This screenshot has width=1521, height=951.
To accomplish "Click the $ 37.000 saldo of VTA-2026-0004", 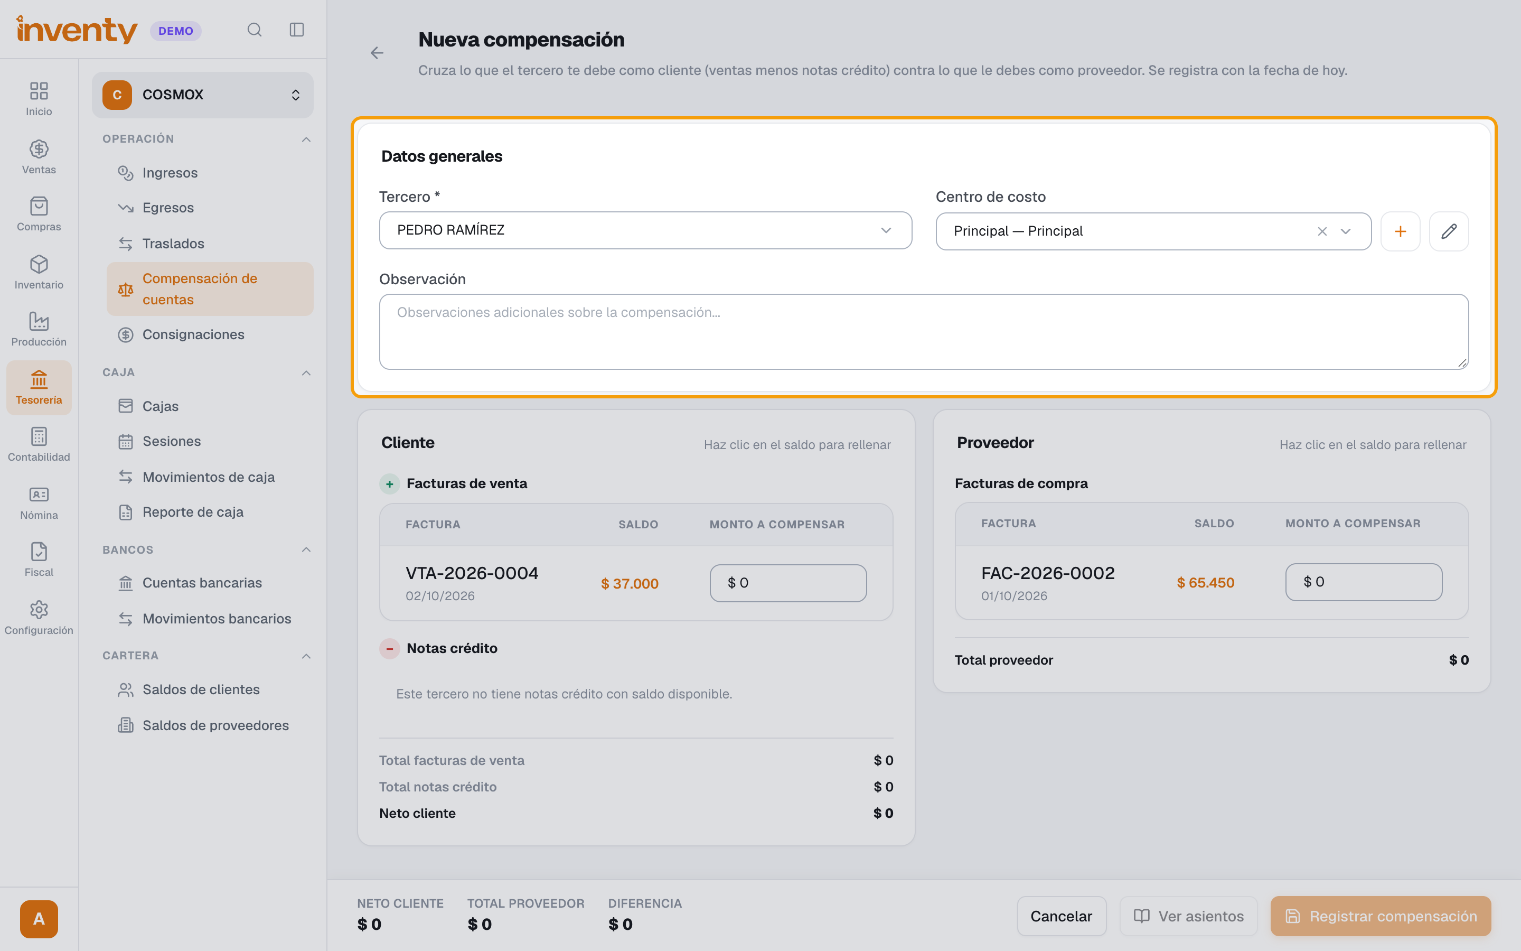I will click(x=630, y=584).
